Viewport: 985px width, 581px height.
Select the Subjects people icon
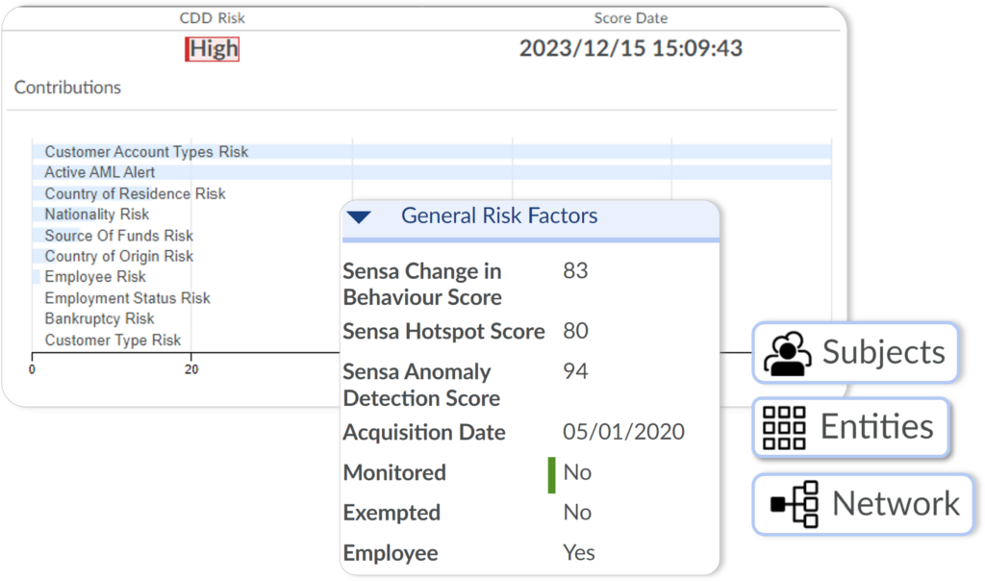[789, 353]
